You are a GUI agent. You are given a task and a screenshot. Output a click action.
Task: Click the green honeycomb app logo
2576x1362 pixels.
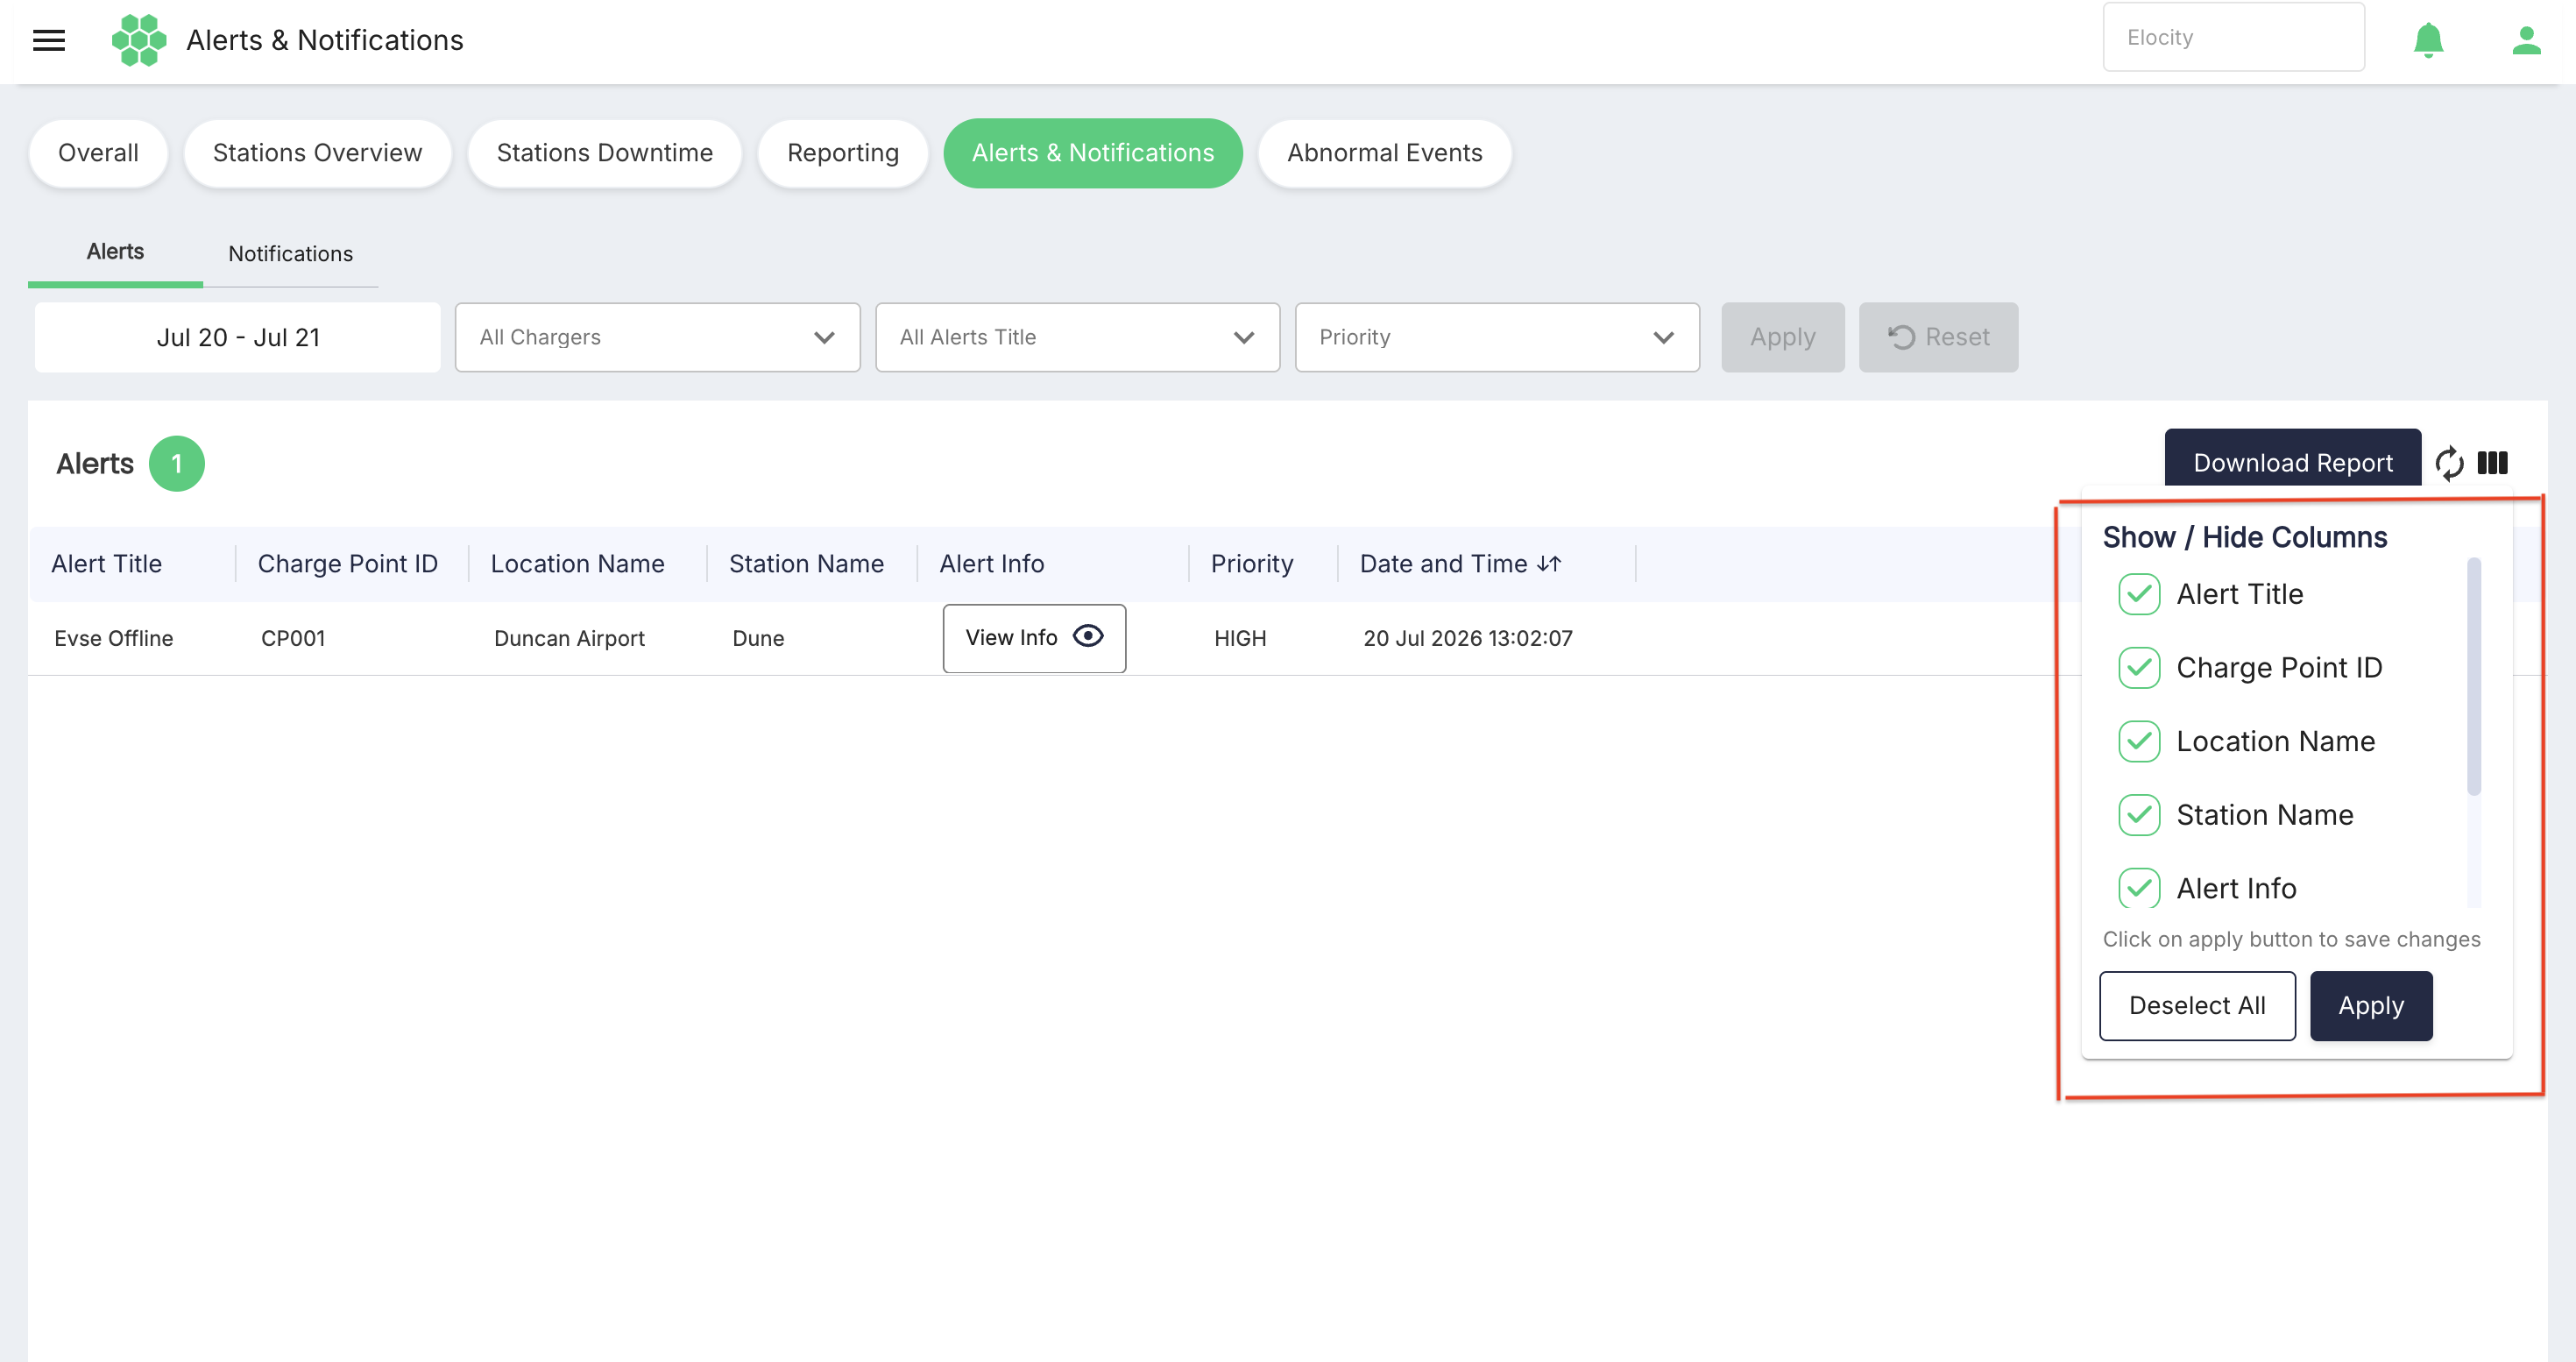click(139, 40)
